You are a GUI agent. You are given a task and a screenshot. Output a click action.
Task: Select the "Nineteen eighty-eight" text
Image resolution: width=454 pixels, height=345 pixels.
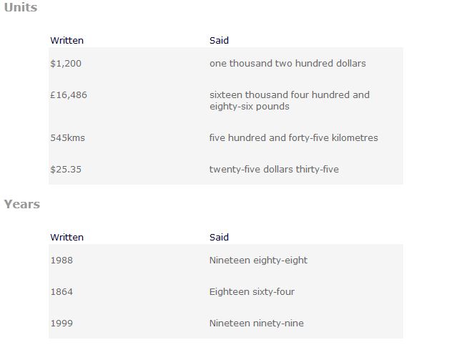(x=258, y=261)
